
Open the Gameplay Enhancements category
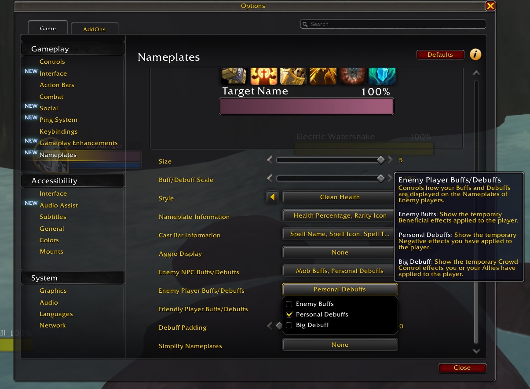tap(79, 143)
